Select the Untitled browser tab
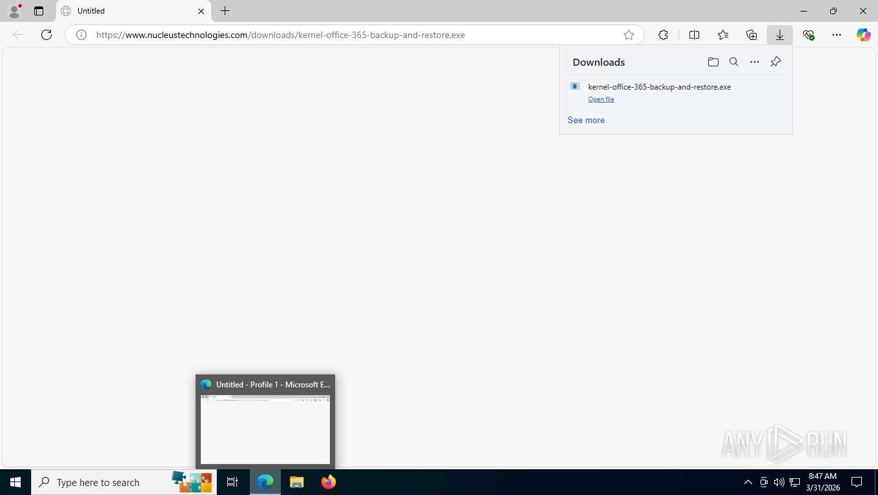878x495 pixels. 134,11
